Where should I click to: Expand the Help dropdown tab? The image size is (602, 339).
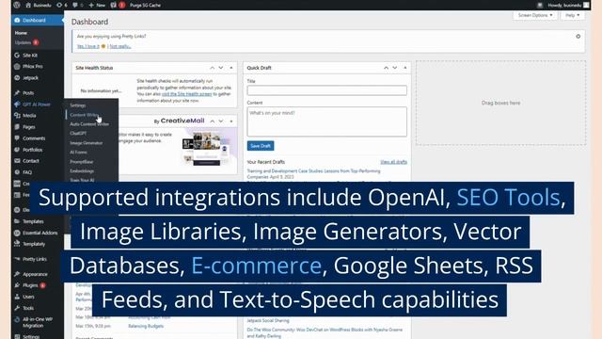point(572,15)
